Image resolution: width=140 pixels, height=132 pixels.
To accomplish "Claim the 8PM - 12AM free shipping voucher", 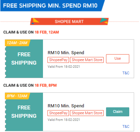I will [117, 112].
